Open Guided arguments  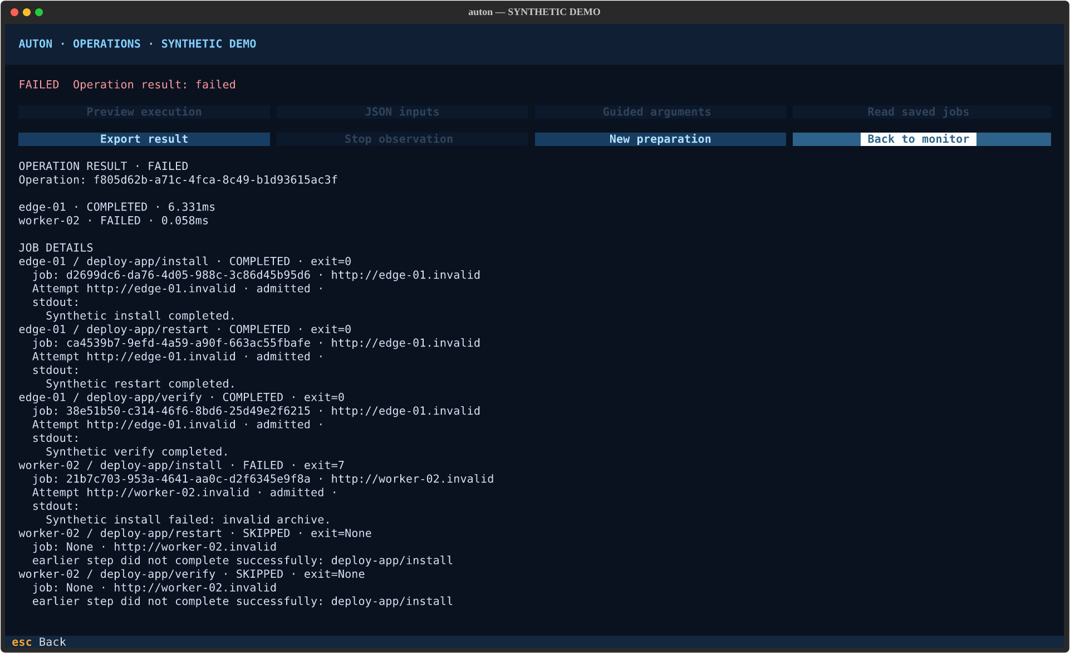[x=660, y=112]
